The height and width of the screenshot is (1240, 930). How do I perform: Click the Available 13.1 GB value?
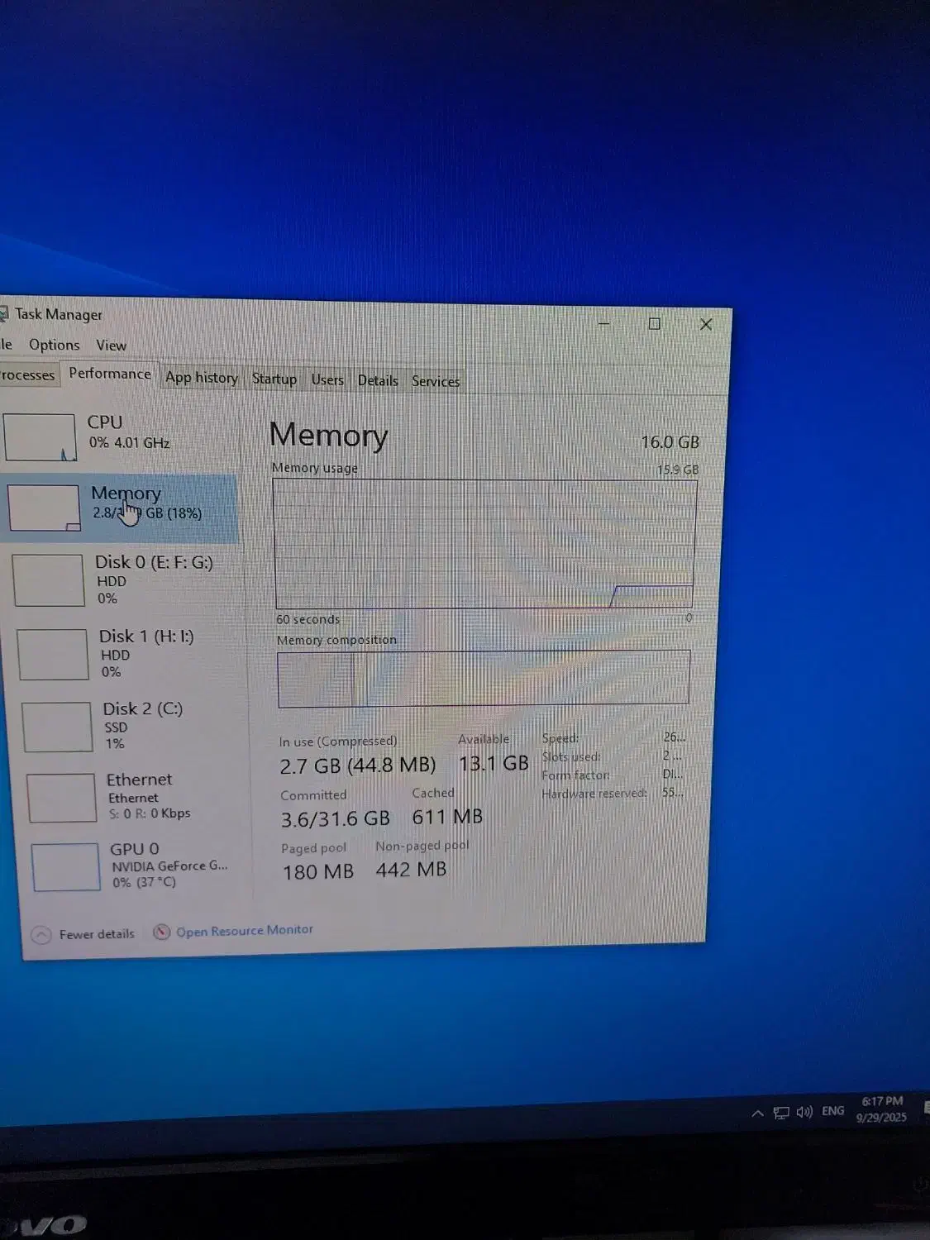[494, 763]
